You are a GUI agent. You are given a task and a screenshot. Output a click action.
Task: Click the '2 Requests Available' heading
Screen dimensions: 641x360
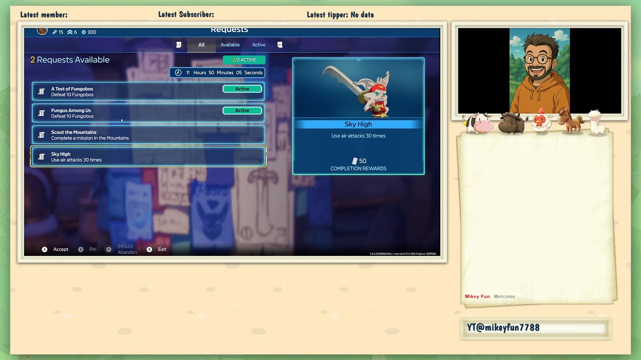click(70, 60)
